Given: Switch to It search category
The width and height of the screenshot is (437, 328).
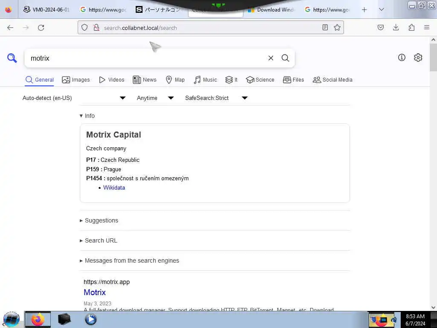Looking at the screenshot, I should coord(231,80).
